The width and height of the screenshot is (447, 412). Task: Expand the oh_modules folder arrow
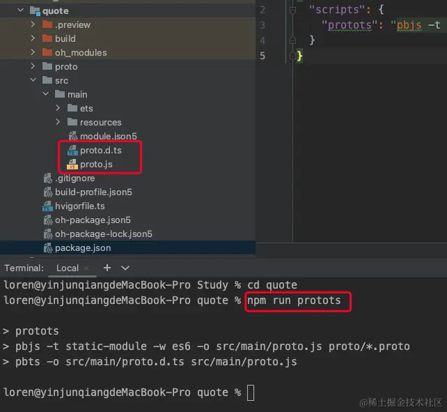(x=33, y=52)
